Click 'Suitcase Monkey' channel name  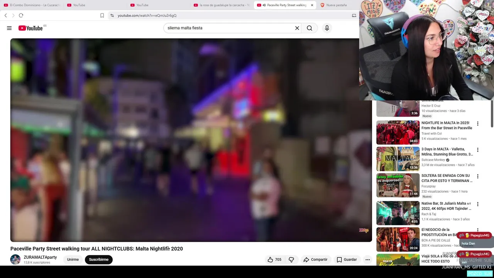point(433,160)
